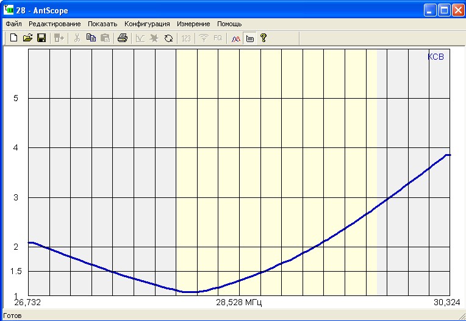
Task: Open help via yellow question mark icon
Action: tap(263, 38)
